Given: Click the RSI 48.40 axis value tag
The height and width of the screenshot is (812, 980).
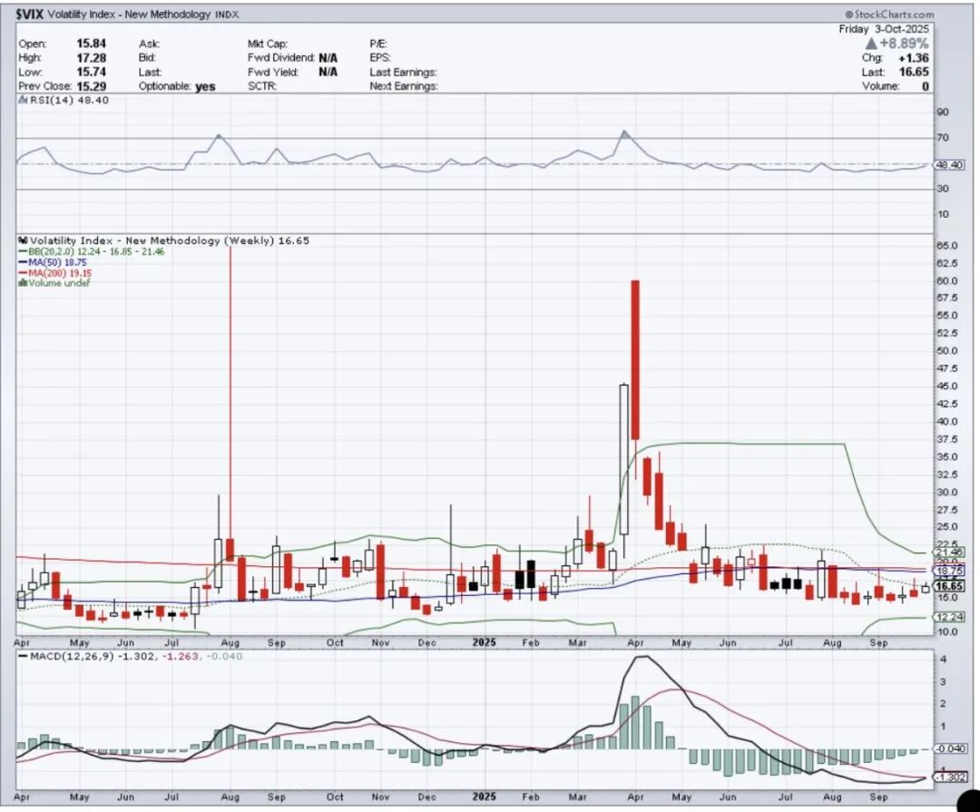Looking at the screenshot, I should [x=949, y=164].
